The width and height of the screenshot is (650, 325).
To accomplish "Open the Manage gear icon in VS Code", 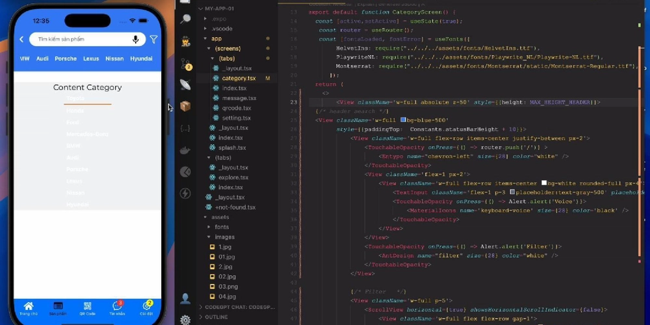I will (x=185, y=319).
